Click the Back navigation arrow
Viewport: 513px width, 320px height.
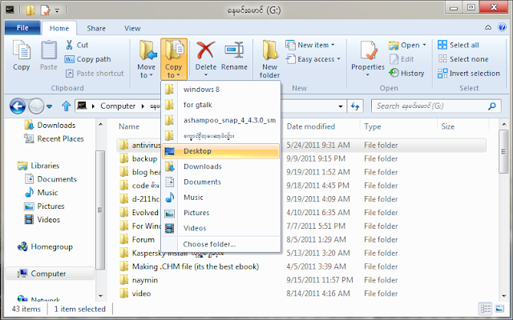point(18,106)
